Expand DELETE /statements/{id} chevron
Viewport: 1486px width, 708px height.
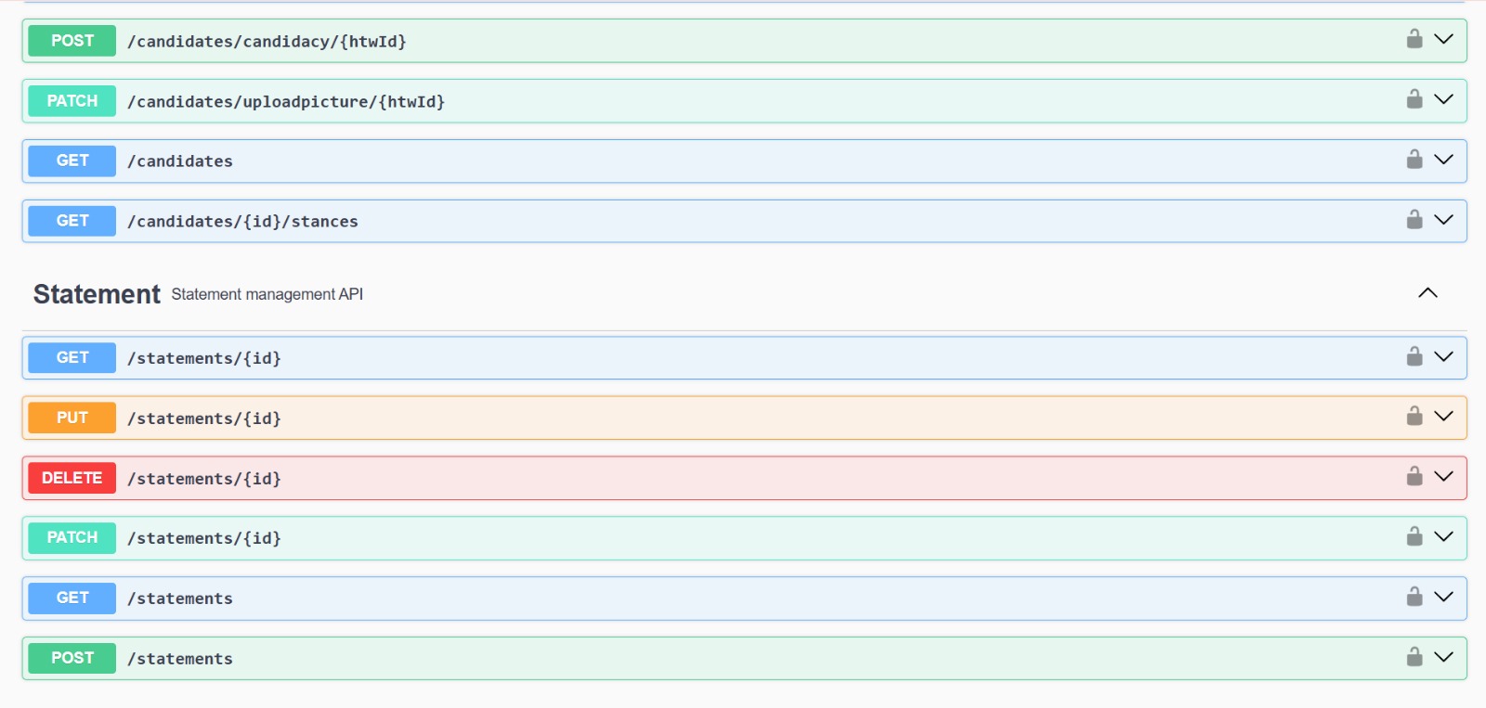click(1443, 477)
